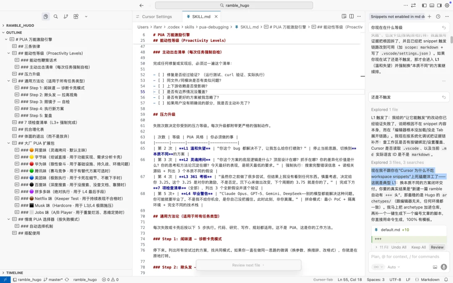Open Search in the activity bar
Image resolution: width=453 pixels, height=283 pixels.
pyautogui.click(x=56, y=16)
